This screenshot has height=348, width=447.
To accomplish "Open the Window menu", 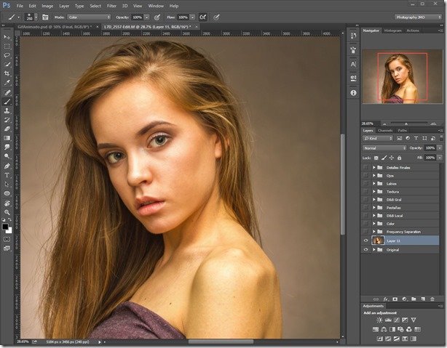I will coord(156,6).
